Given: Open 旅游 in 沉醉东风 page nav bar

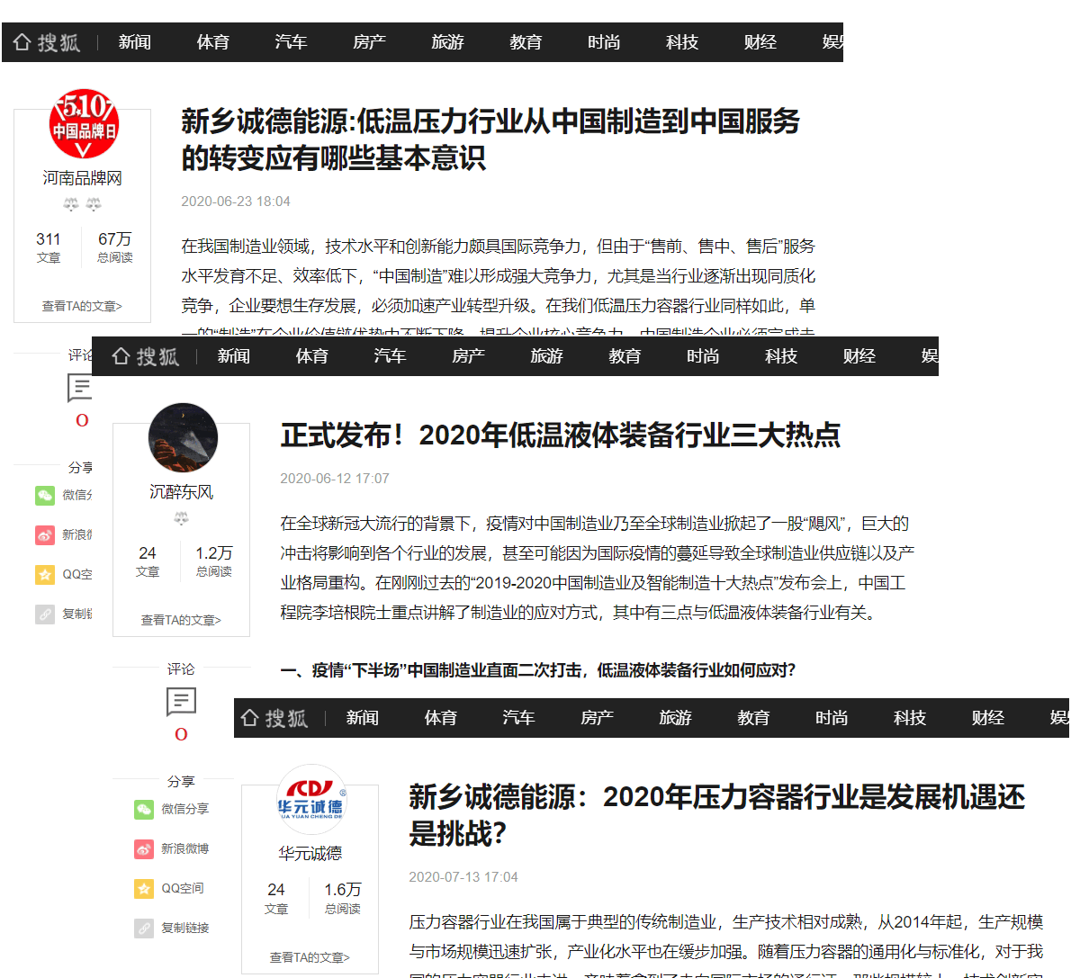Looking at the screenshot, I should tap(547, 356).
